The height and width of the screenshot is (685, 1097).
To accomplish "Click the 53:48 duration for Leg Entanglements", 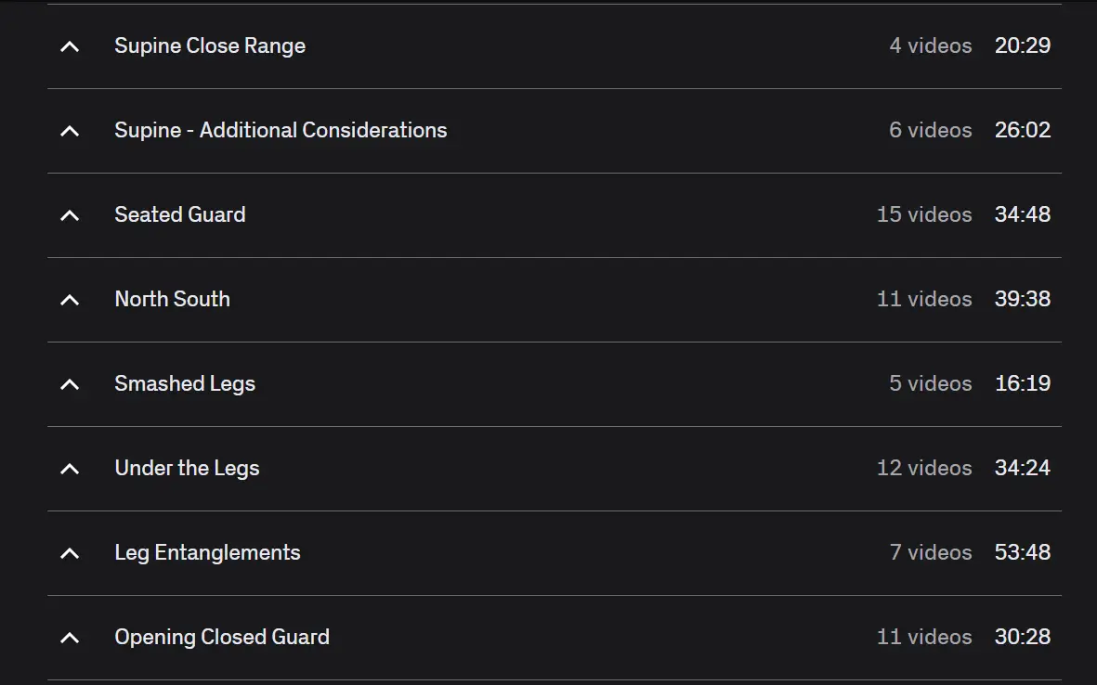I will coord(1023,553).
